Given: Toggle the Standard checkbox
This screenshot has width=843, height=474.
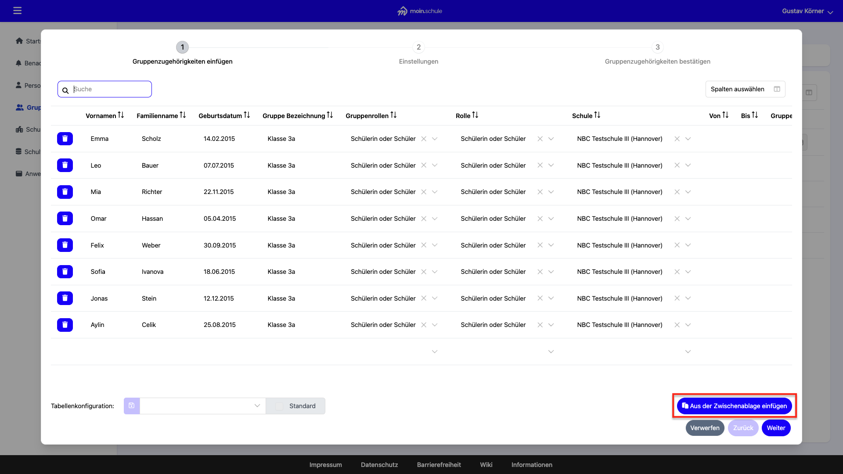Looking at the screenshot, I should pyautogui.click(x=279, y=406).
